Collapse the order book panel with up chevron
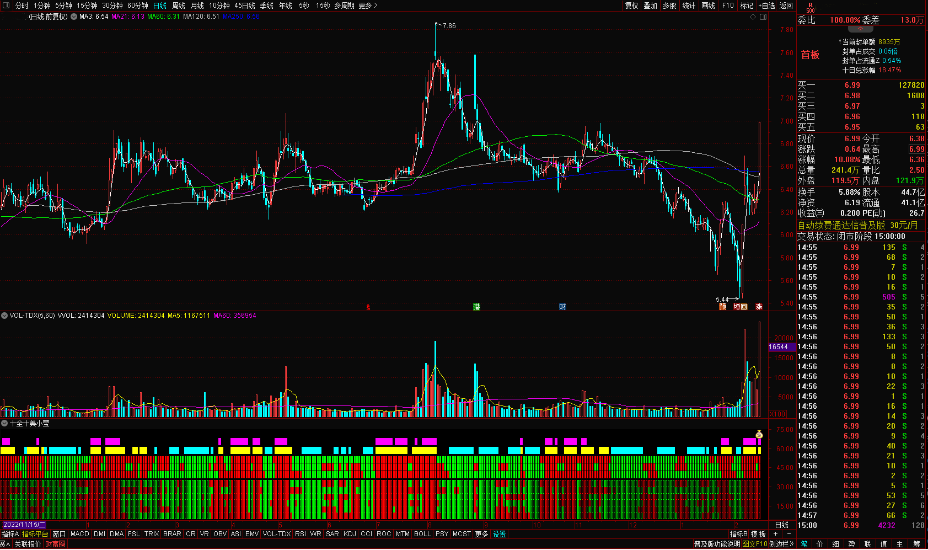The width and height of the screenshot is (928, 550). pos(861,28)
